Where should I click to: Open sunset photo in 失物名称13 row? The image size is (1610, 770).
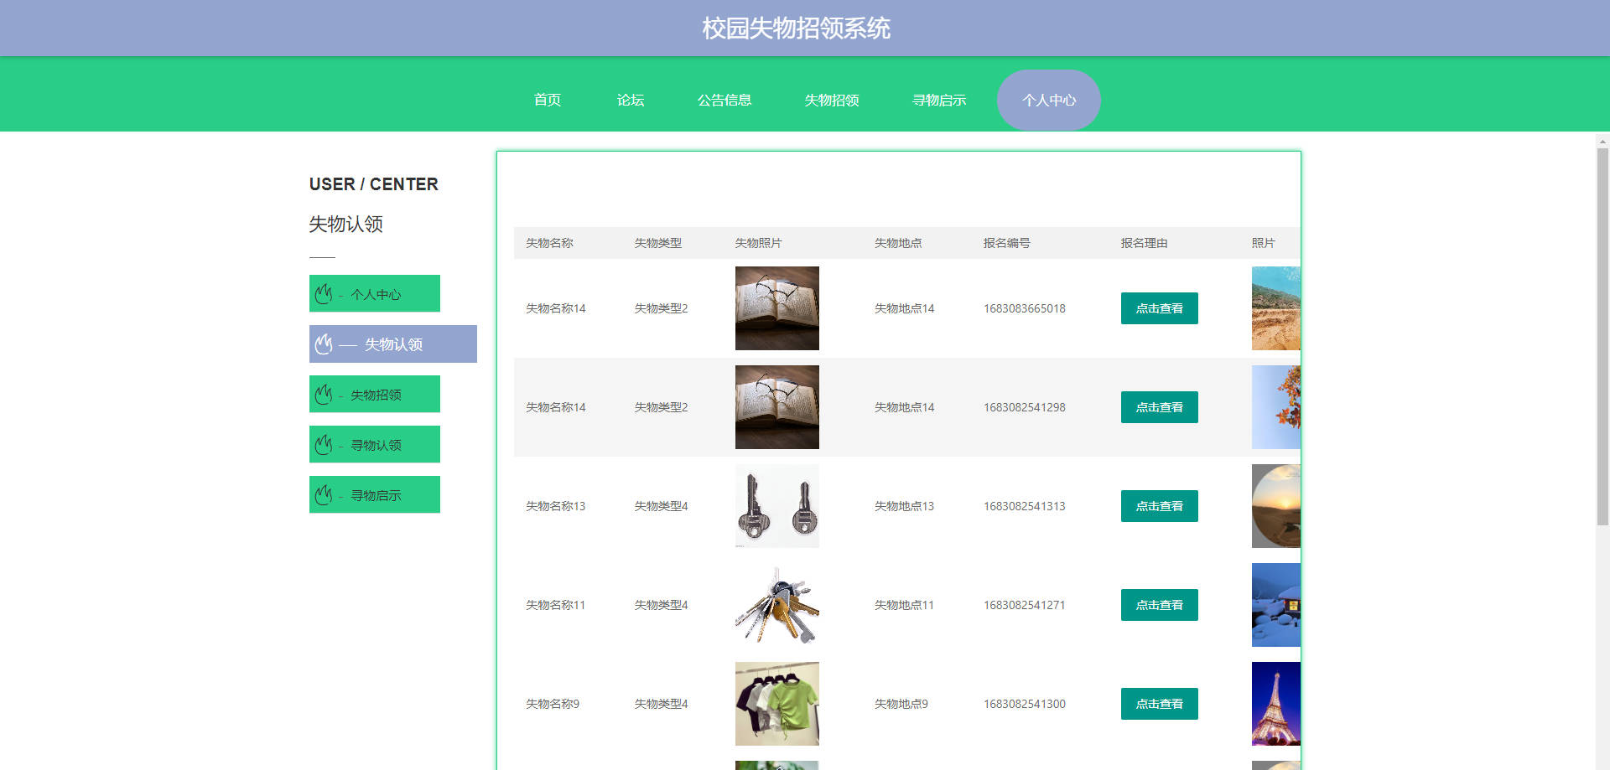[1276, 506]
